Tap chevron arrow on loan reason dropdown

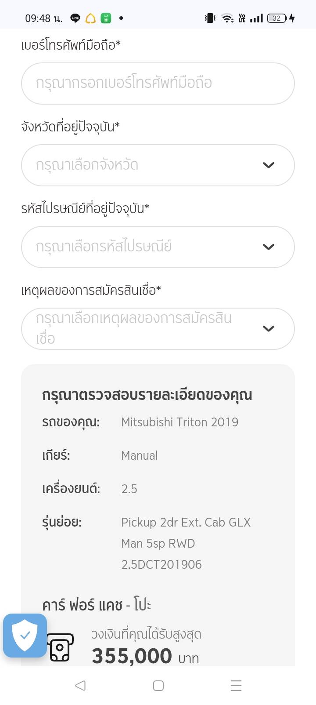[268, 329]
